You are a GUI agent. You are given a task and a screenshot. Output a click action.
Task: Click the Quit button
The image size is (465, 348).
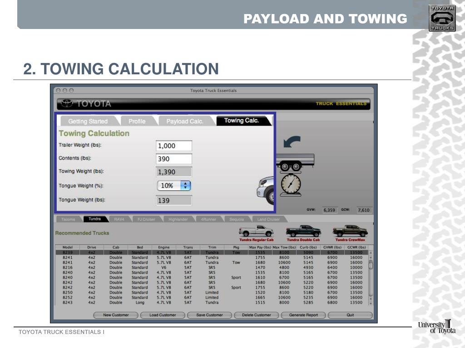(x=350, y=315)
